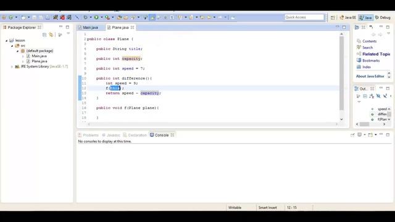Click the Related Topics link in Help
The image size is (395, 222).
[x=376, y=54]
